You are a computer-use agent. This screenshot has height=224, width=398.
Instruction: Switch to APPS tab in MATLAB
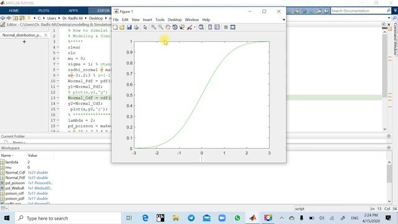click(x=73, y=11)
